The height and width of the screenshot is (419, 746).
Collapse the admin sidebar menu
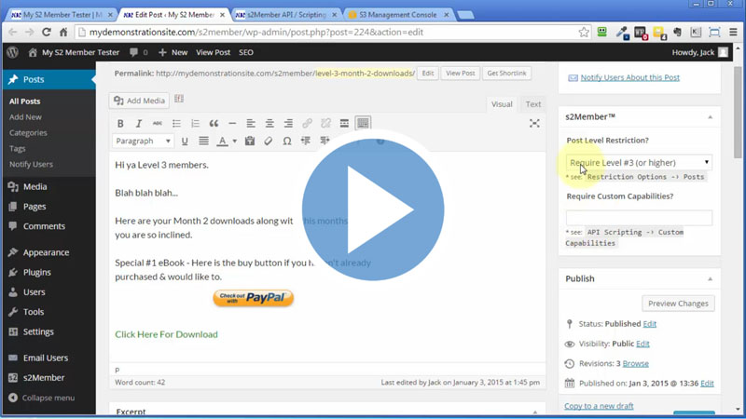[42, 398]
